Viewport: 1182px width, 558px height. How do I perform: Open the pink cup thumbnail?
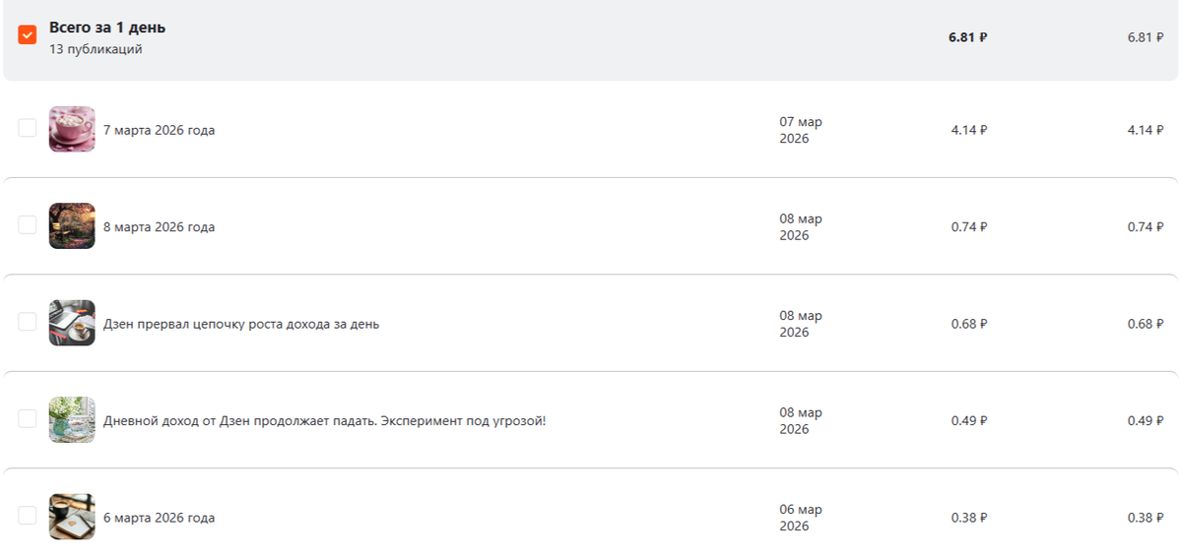(72, 129)
